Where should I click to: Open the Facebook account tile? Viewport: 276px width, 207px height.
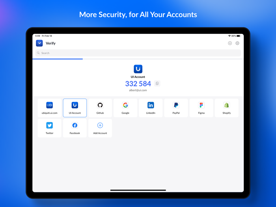click(75, 128)
